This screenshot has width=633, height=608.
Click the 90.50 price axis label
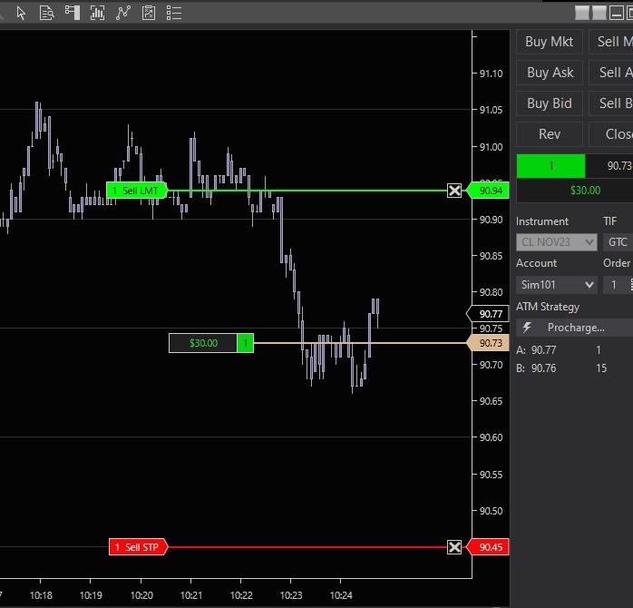point(491,511)
